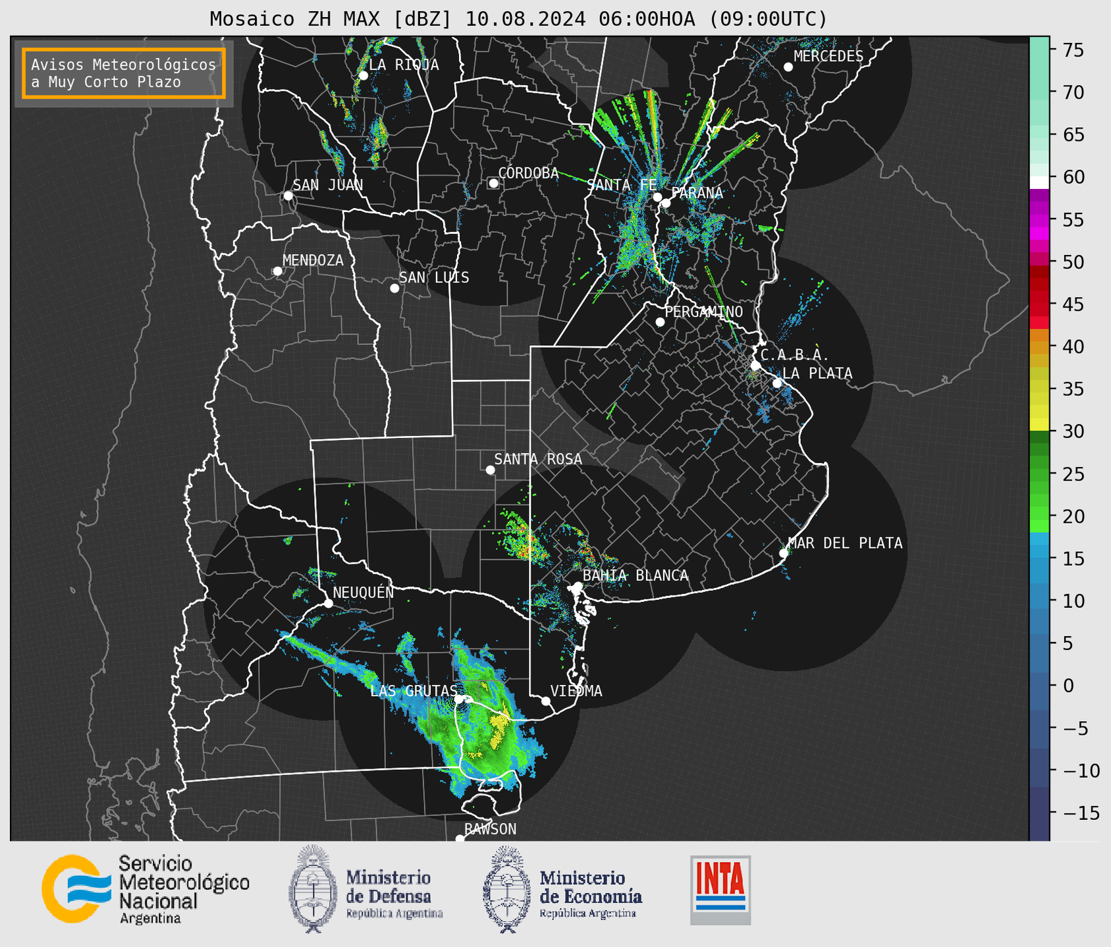Click the 35 tick label on colorbar
1111x947 pixels.
pyautogui.click(x=1073, y=389)
